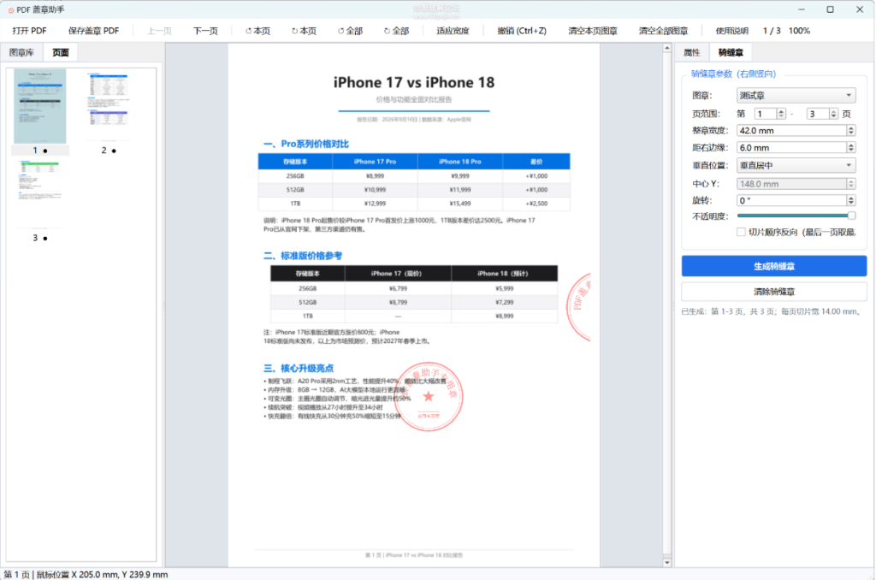Click the end page field showing 3
The image size is (876, 580).
click(x=818, y=114)
